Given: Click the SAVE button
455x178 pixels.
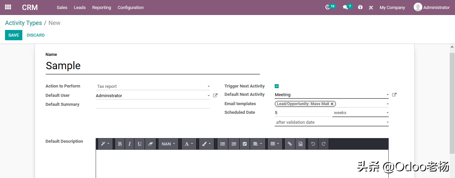Looking at the screenshot, I should click(x=14, y=35).
